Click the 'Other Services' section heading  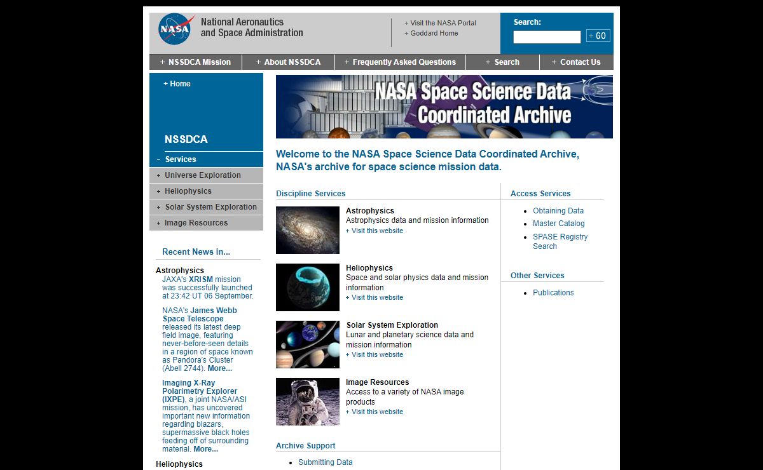tap(537, 276)
